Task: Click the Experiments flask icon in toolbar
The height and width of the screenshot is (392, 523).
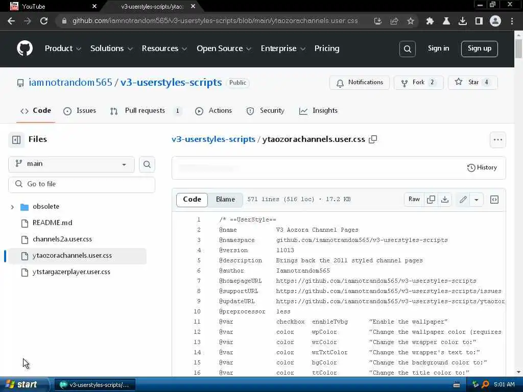Action: pyautogui.click(x=446, y=21)
